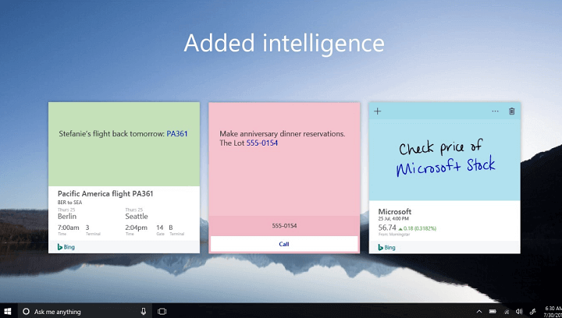
Task: Open the Wi-Fi network icon
Action: click(x=507, y=312)
